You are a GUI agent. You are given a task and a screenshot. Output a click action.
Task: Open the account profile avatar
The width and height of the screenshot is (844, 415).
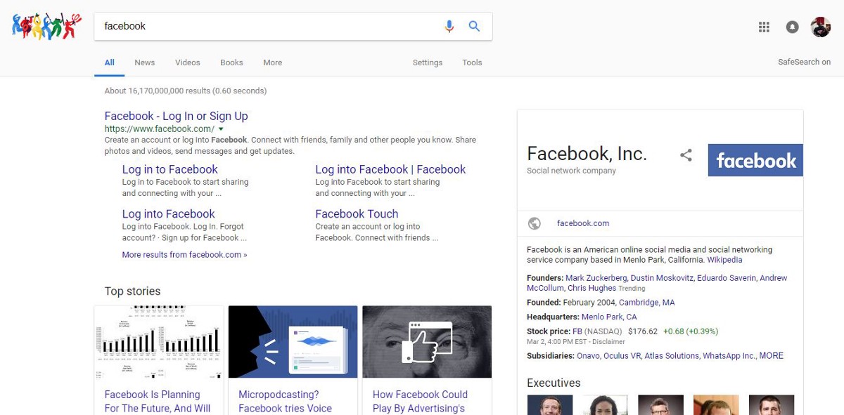821,27
